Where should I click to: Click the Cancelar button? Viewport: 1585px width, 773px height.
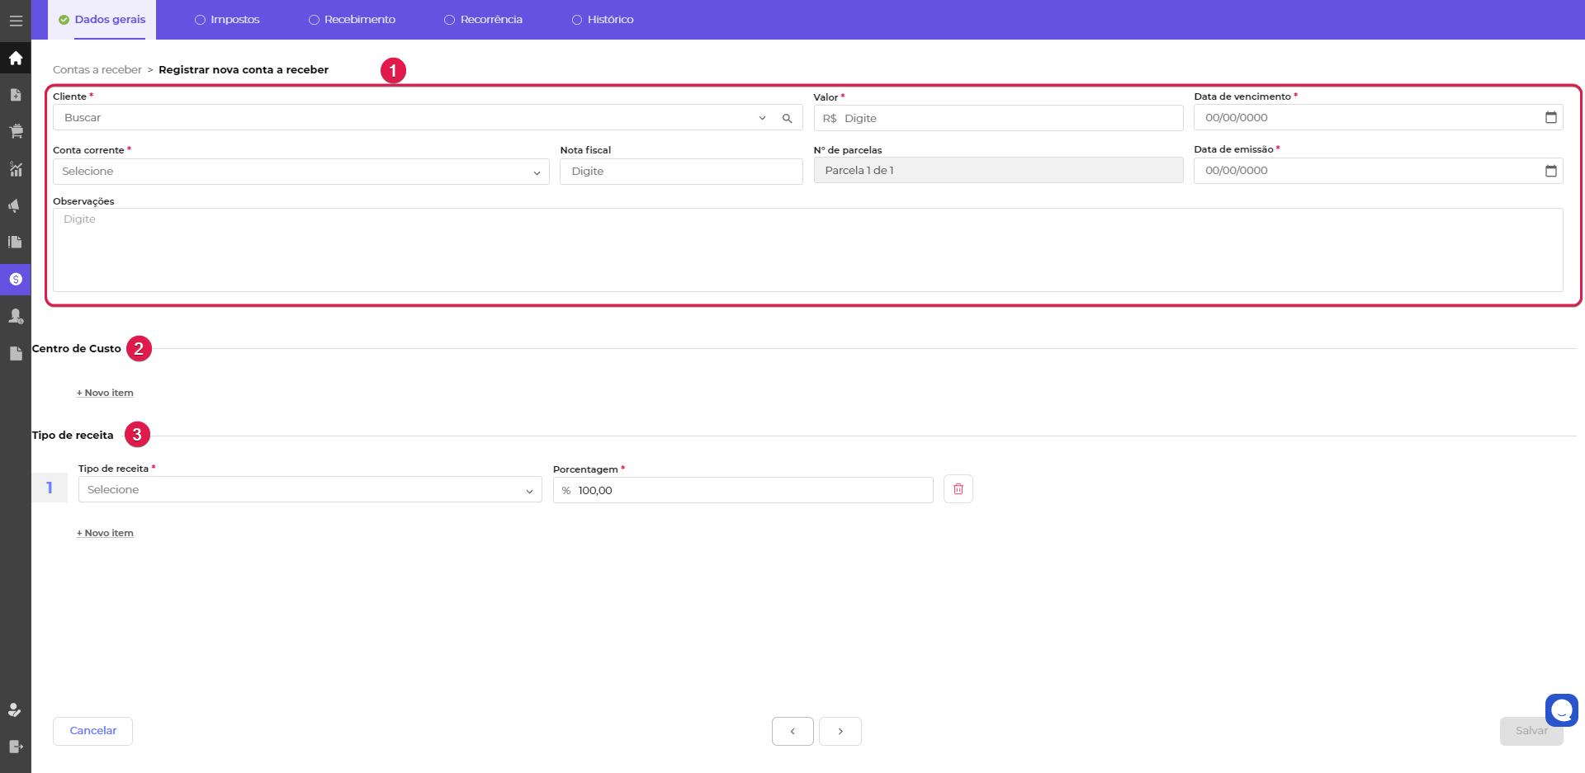92,731
